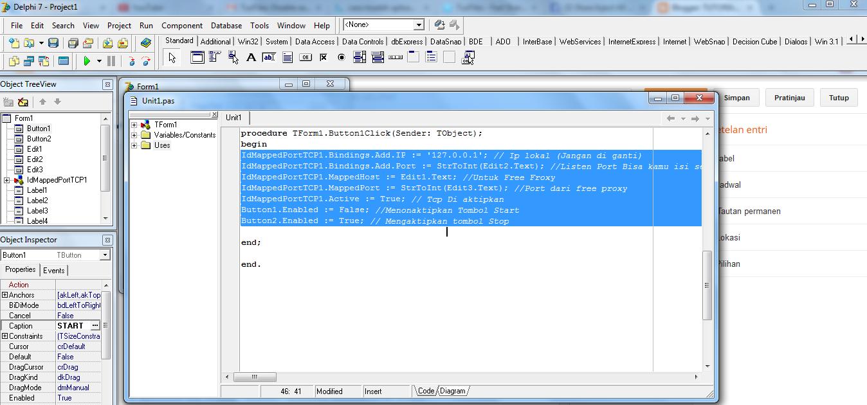867x405 pixels.
Task: Click Move Up arrow in Object TreeView
Action: [x=42, y=102]
